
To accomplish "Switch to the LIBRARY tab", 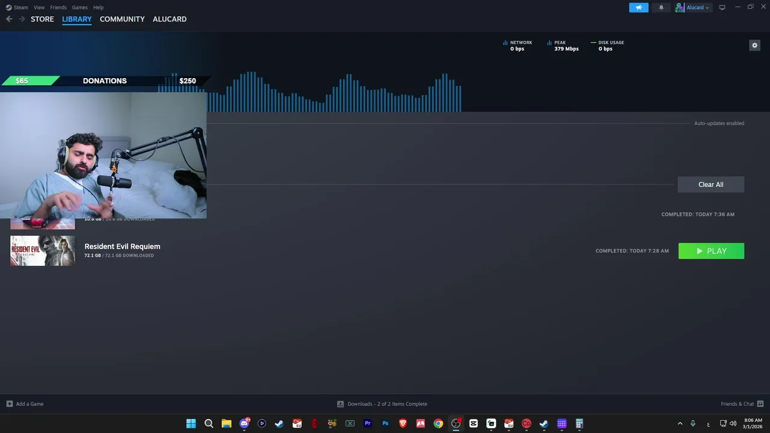I will click(x=77, y=19).
